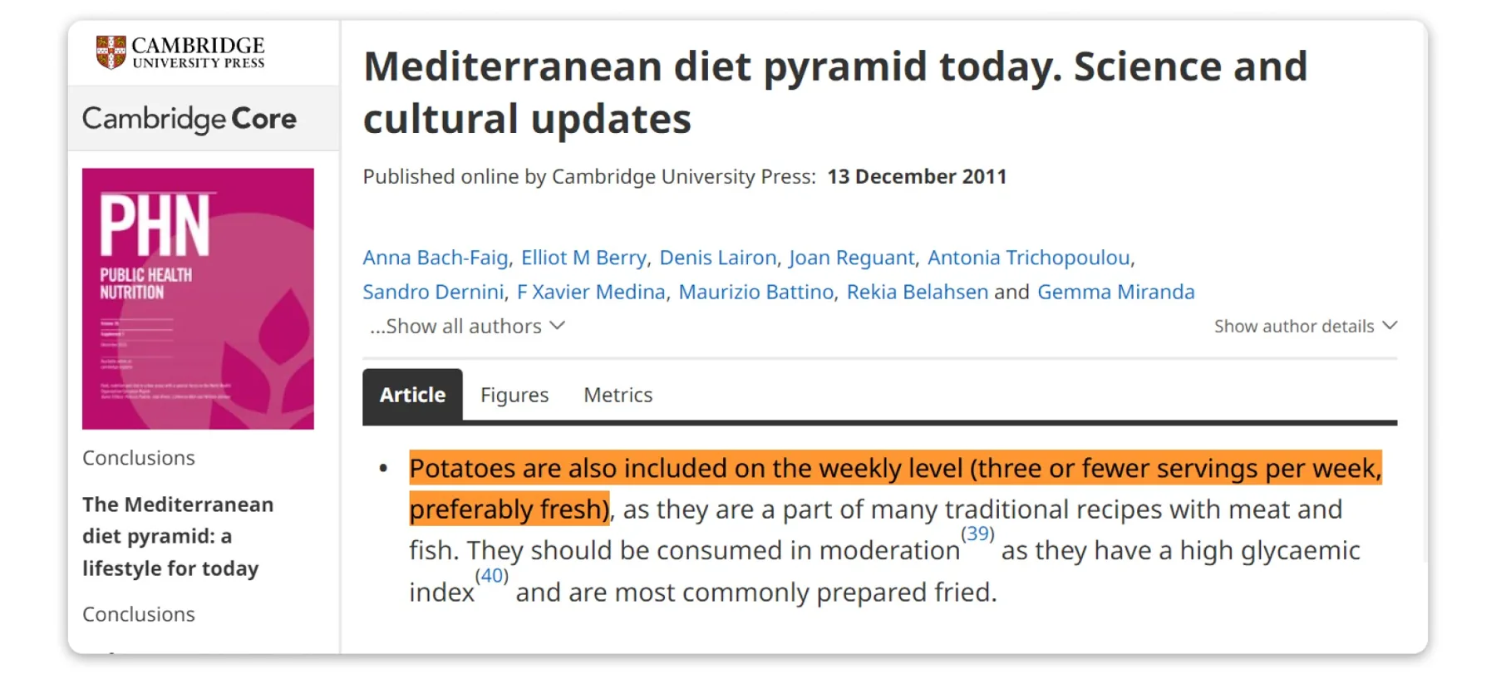
Task: Open author Joan Reguant link
Action: click(x=852, y=258)
